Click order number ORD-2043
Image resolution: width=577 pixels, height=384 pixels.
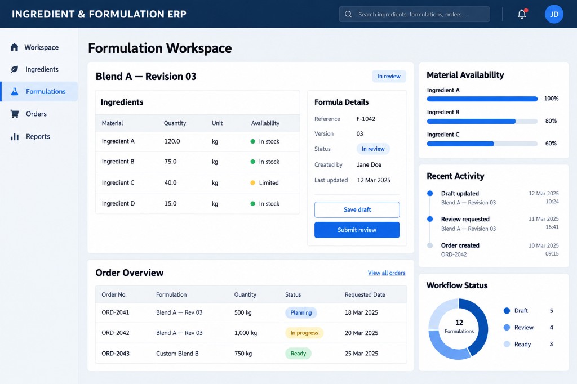coord(115,354)
